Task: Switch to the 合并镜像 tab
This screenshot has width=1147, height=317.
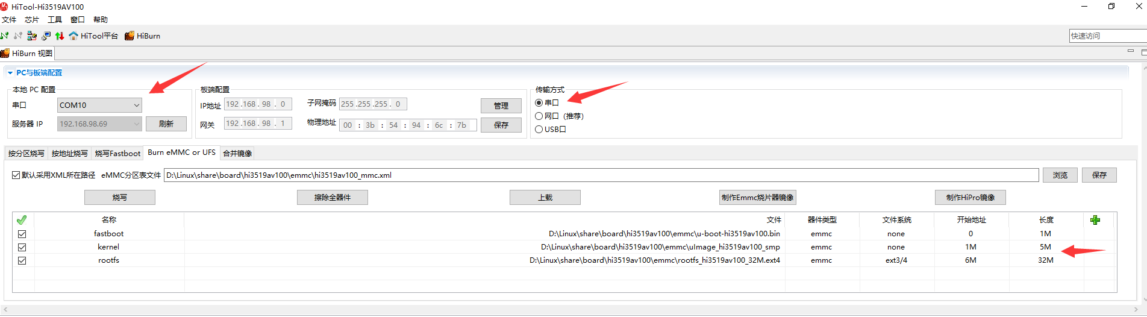Action: 237,154
